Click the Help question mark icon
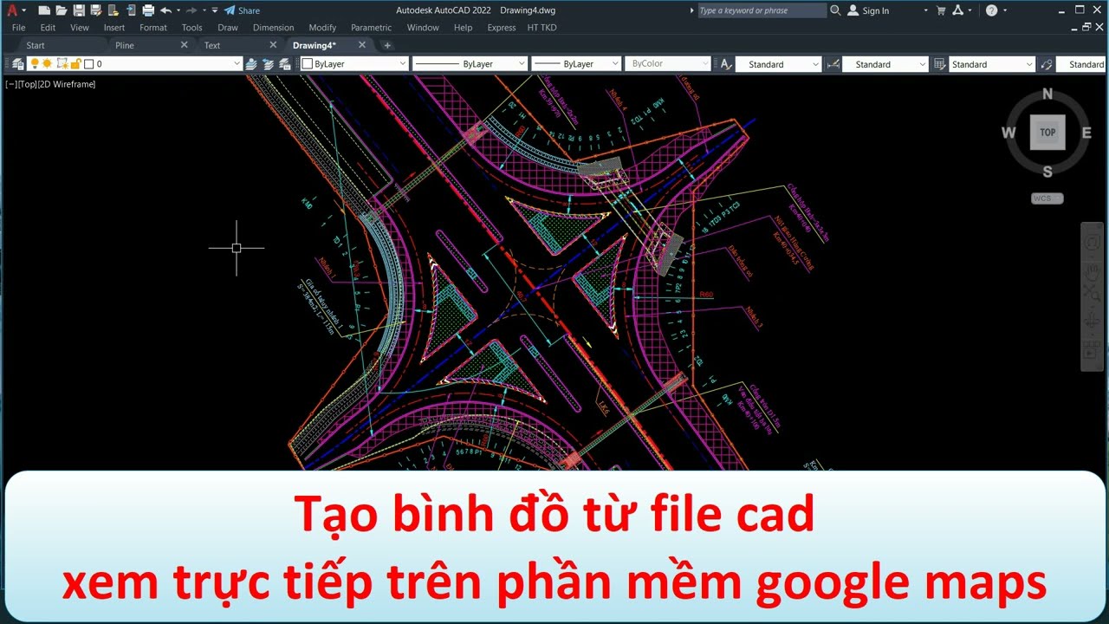 click(991, 10)
